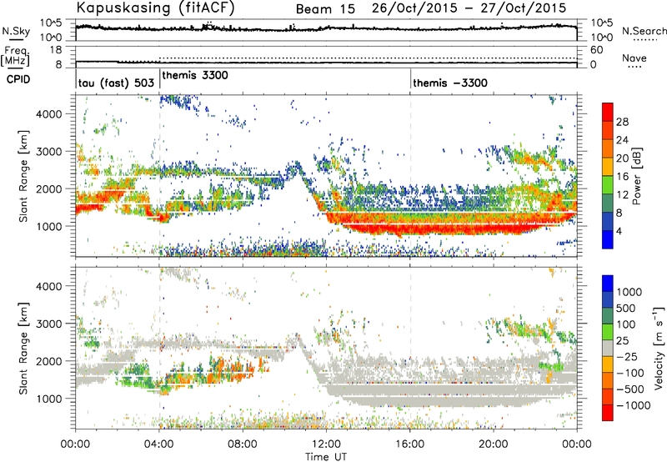This screenshot has height=462, width=667.
Task: Click the 'Time UT' axis label
Action: pos(326,457)
